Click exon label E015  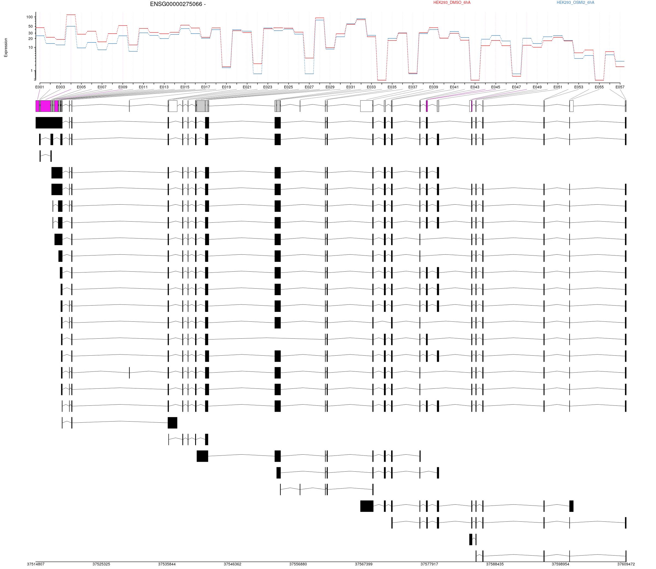[185, 87]
